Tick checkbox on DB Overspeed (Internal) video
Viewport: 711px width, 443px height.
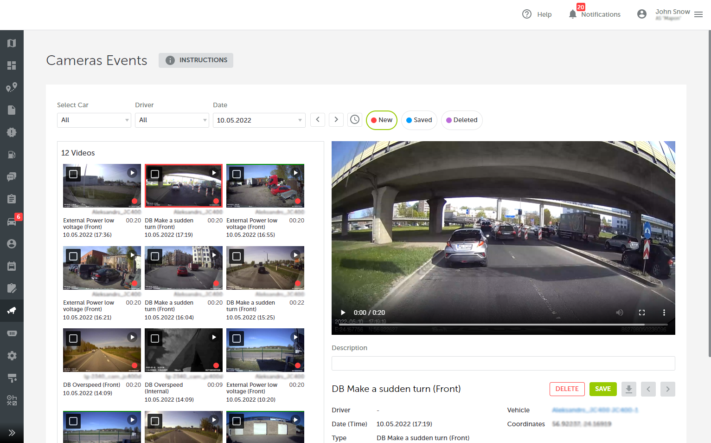pos(155,339)
